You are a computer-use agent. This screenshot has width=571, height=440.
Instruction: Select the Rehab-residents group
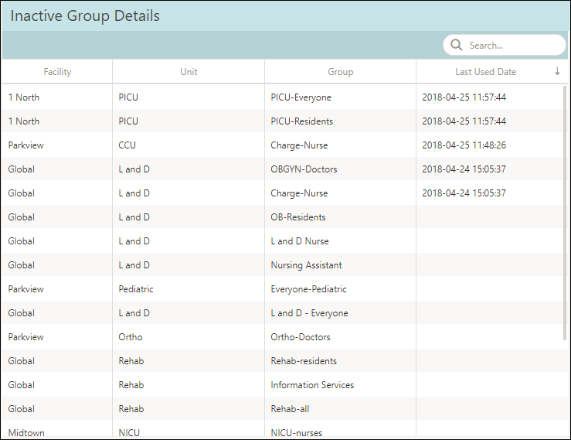304,361
